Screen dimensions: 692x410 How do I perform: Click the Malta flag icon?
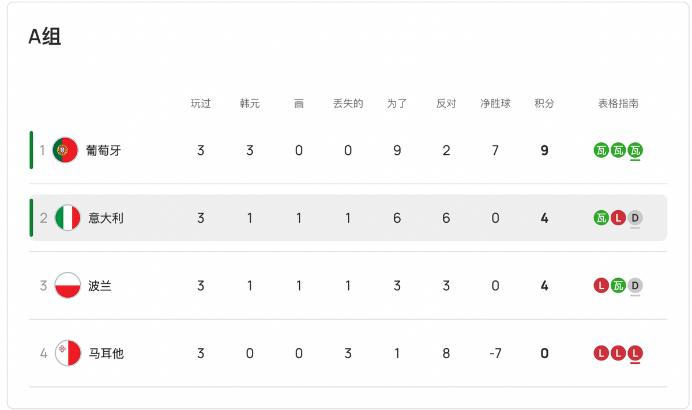click(x=68, y=353)
